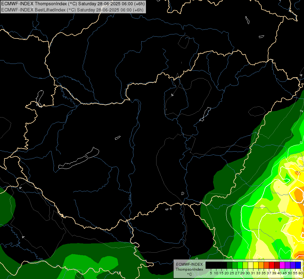This screenshot has width=304, height=279.
Task: Click the legend scale value 40
Action: click(279, 273)
